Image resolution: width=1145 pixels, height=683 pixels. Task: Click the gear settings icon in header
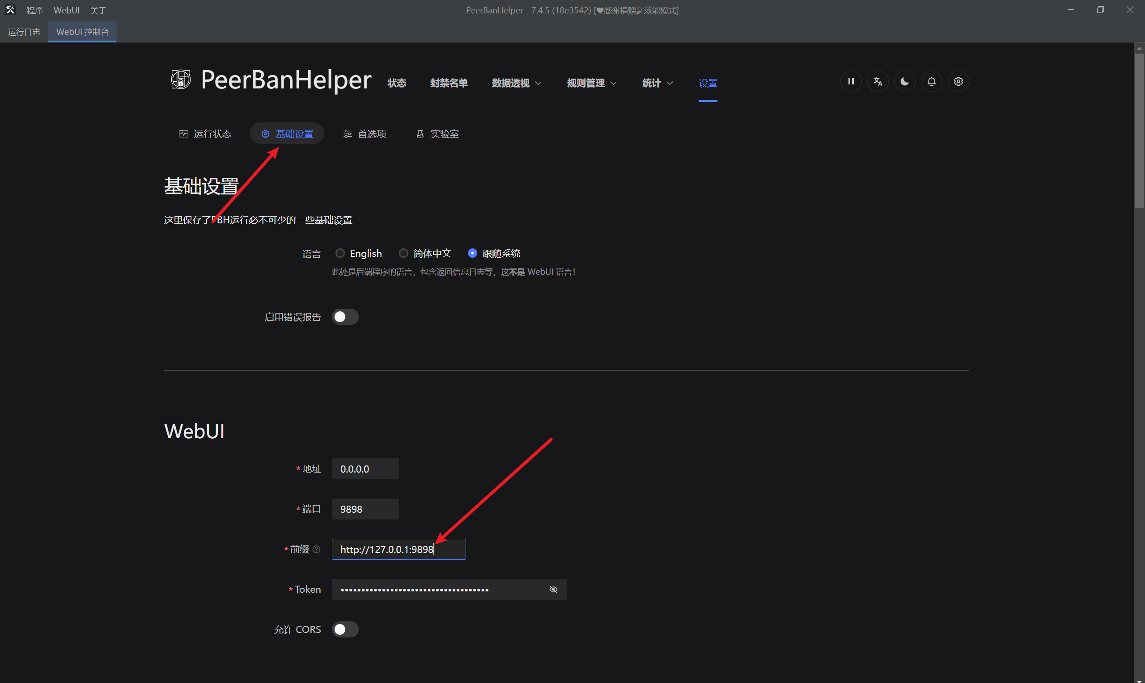pyautogui.click(x=958, y=81)
